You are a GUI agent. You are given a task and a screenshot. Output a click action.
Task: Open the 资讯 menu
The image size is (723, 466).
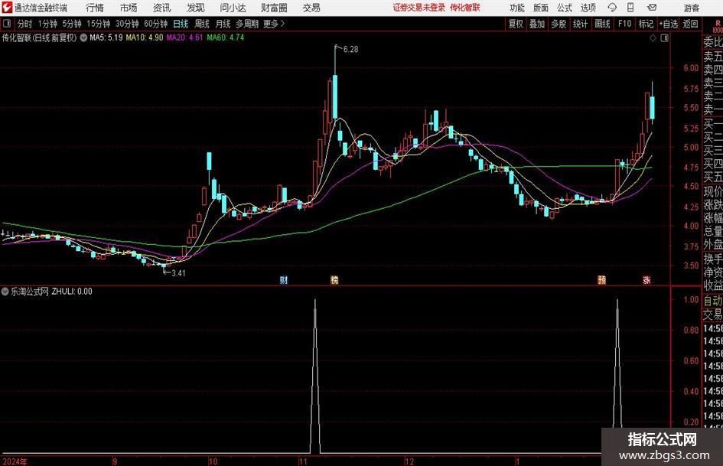[x=162, y=8]
